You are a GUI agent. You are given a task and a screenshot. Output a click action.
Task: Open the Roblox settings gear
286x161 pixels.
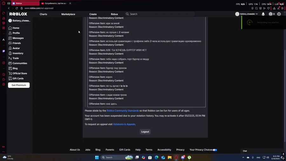(279, 14)
